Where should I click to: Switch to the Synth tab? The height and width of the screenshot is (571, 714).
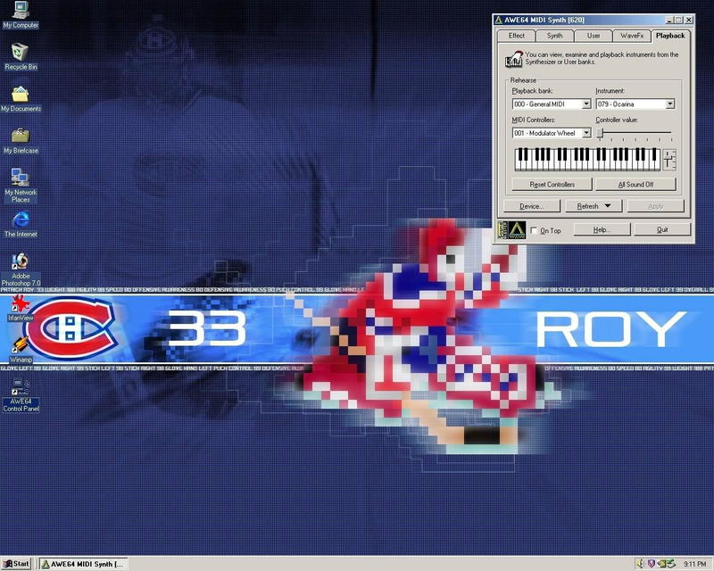point(554,36)
